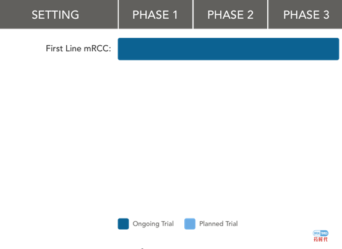The width and height of the screenshot is (342, 249).
Task: Click the First Line mRCC label
Action: pyautogui.click(x=79, y=48)
